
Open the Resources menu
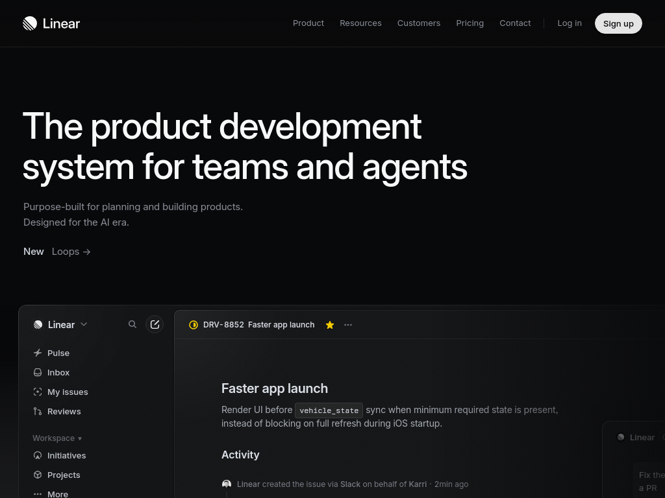coord(360,23)
